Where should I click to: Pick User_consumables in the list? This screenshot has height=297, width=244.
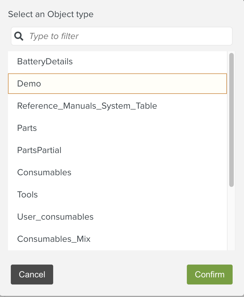point(55,217)
